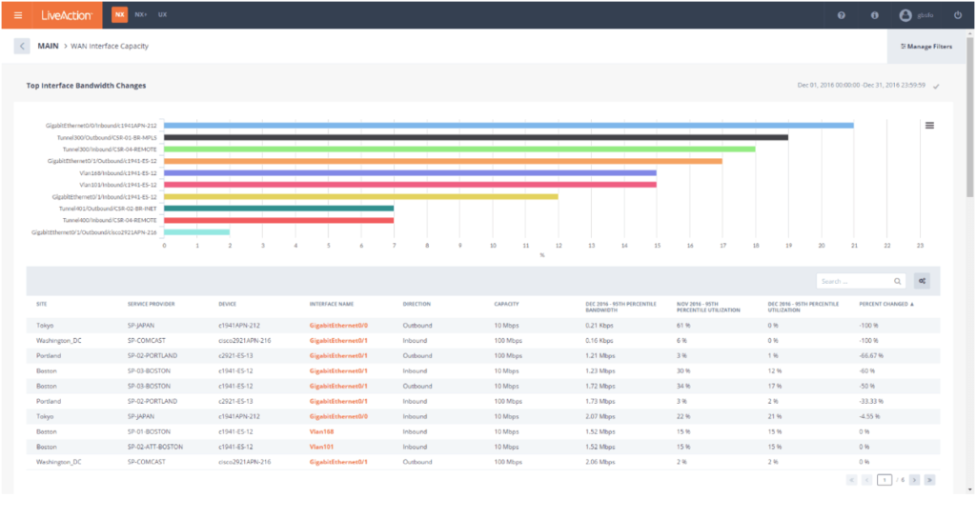Viewport: 976px width, 519px height.
Task: Click the info icon in the top bar
Action: point(874,15)
